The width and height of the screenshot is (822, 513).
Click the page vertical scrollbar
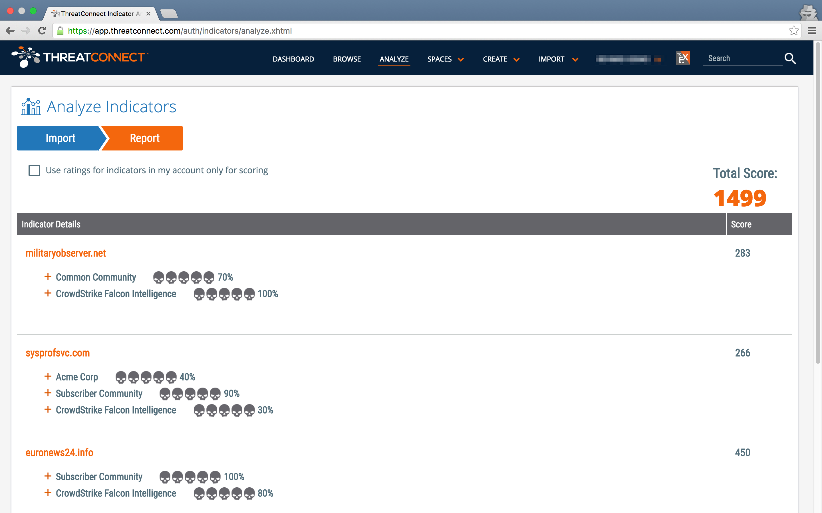[818, 203]
